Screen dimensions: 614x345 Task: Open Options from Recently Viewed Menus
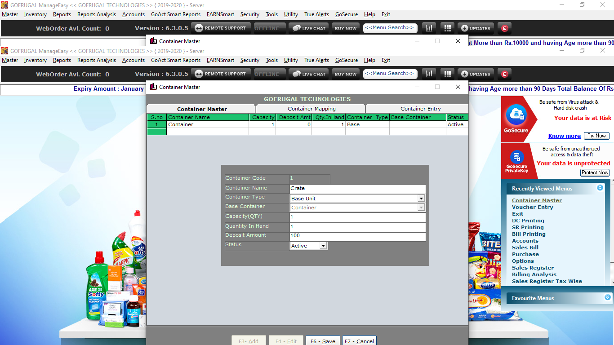pos(523,261)
